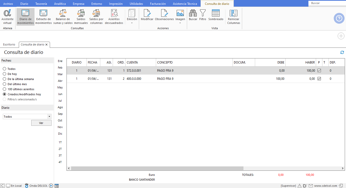
Task: Select 100 últimos asientos option
Action: point(5,89)
